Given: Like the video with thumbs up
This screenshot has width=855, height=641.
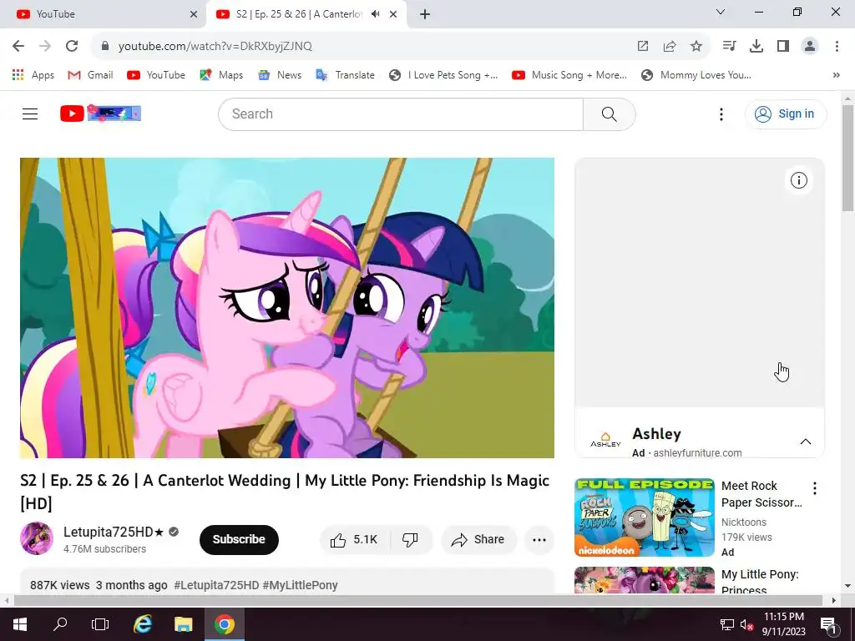Looking at the screenshot, I should [354, 540].
